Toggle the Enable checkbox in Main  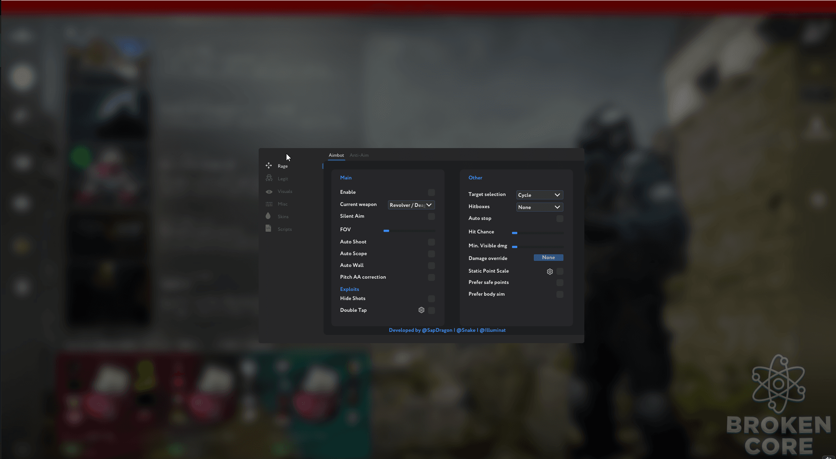(431, 192)
